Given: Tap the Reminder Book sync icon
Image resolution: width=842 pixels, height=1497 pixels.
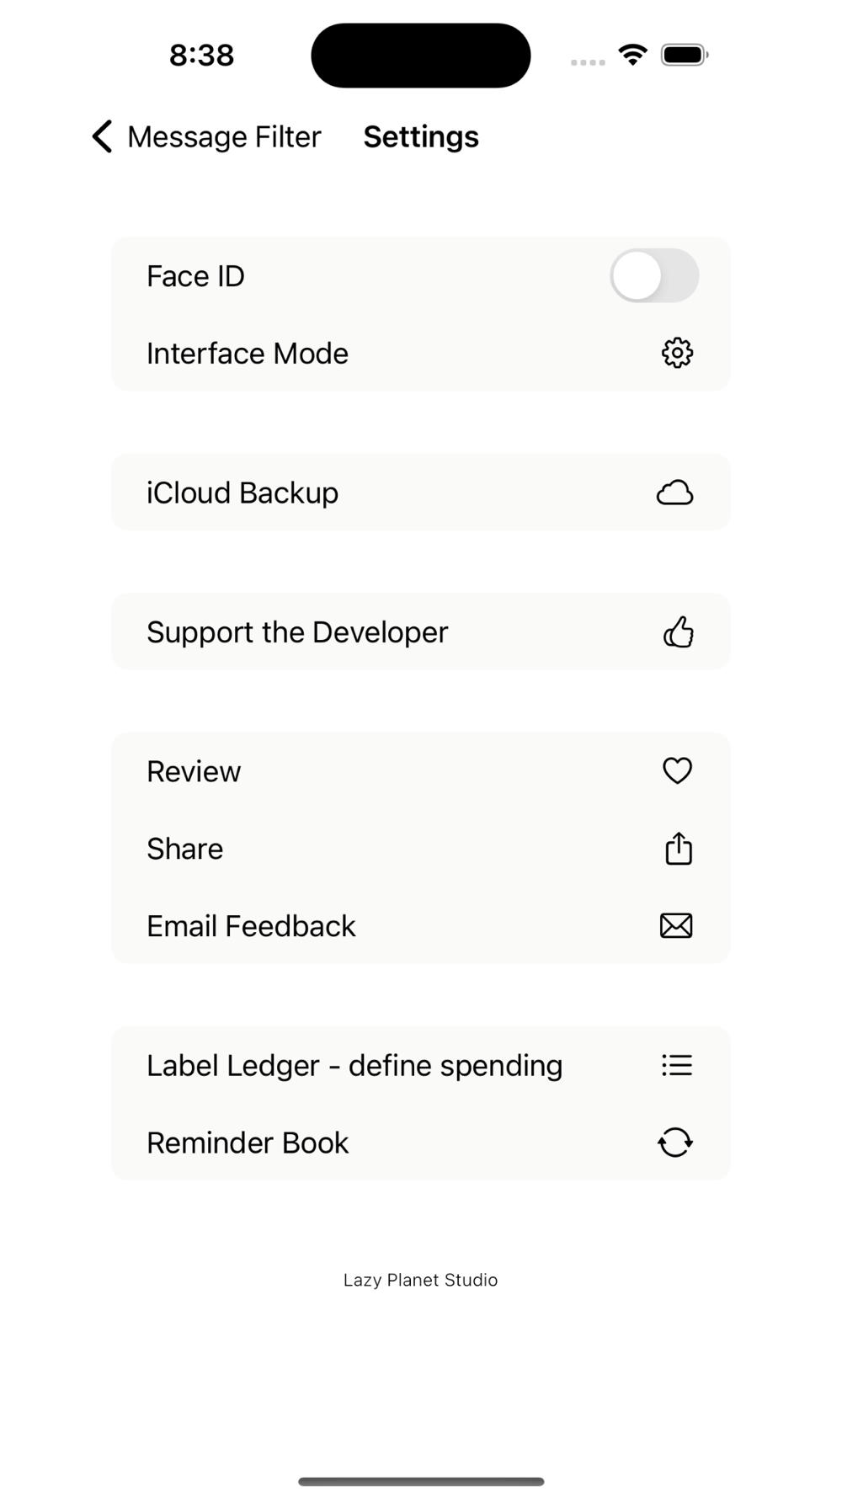Looking at the screenshot, I should 675,1143.
